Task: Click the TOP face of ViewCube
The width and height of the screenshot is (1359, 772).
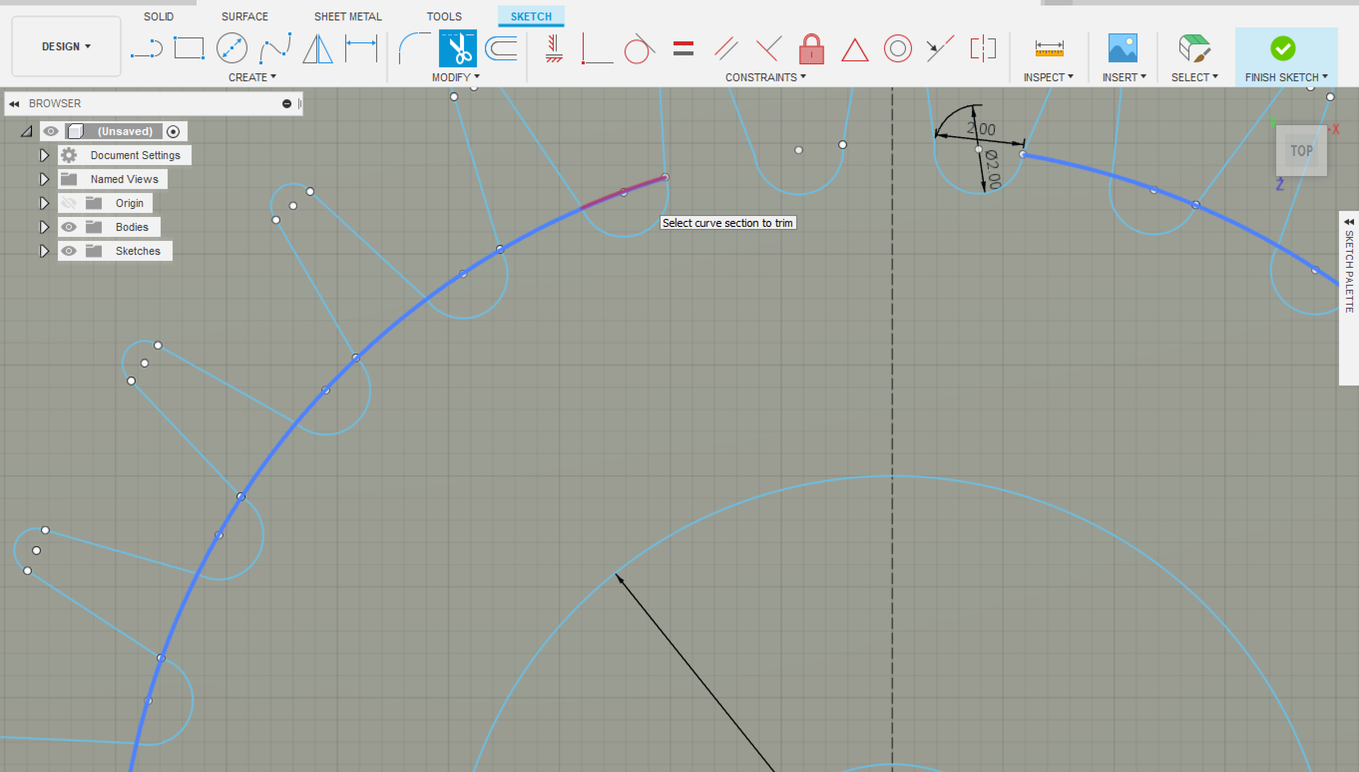Action: pos(1301,151)
